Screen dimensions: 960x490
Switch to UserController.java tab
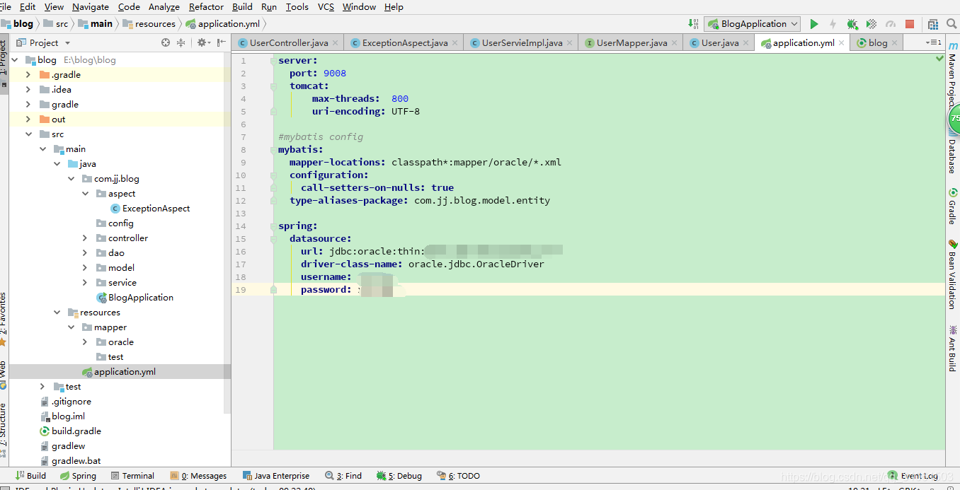pos(288,42)
